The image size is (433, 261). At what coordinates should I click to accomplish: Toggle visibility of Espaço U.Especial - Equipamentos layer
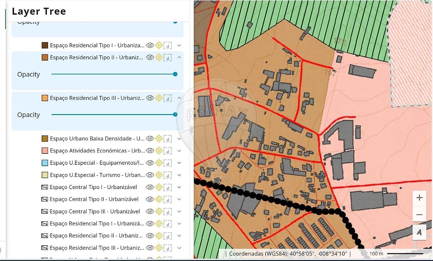click(x=150, y=163)
